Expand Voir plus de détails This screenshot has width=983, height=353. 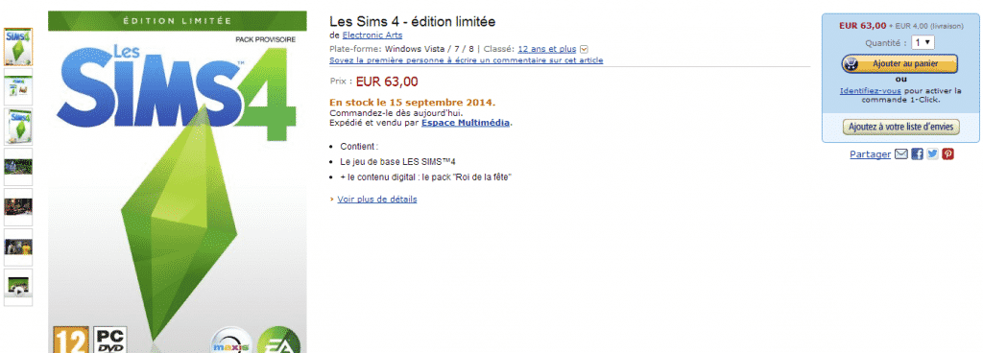point(376,199)
